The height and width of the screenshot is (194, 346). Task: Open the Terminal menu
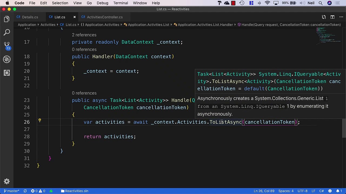click(121, 3)
